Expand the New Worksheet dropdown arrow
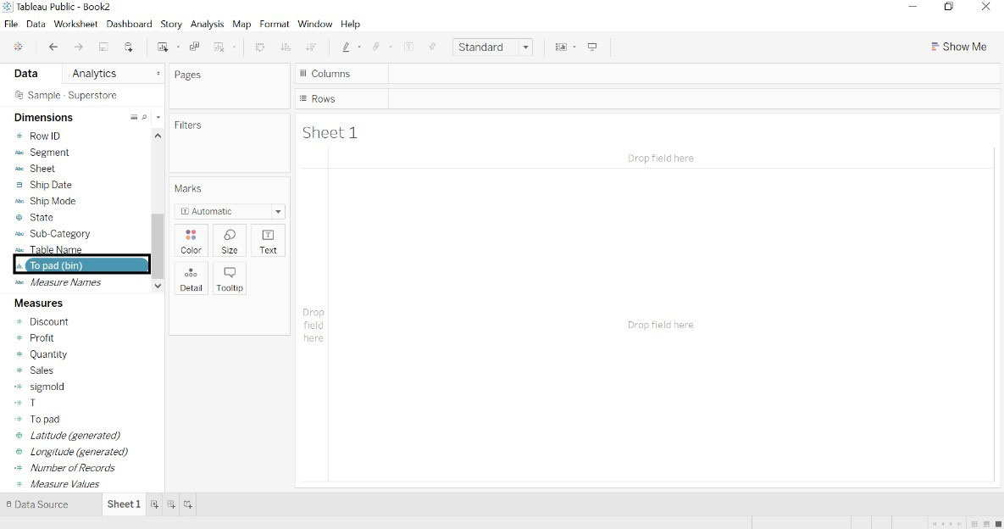The width and height of the screenshot is (1004, 529). tap(178, 47)
